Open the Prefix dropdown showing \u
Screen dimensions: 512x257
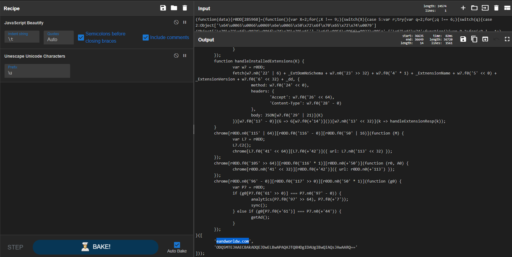(x=37, y=71)
